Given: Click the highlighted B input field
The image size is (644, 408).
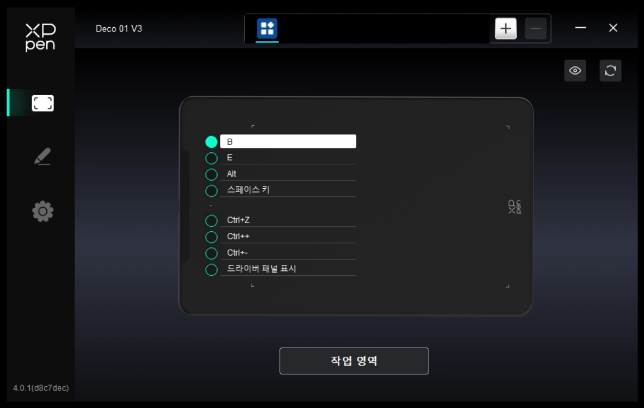Looking at the screenshot, I should 288,141.
